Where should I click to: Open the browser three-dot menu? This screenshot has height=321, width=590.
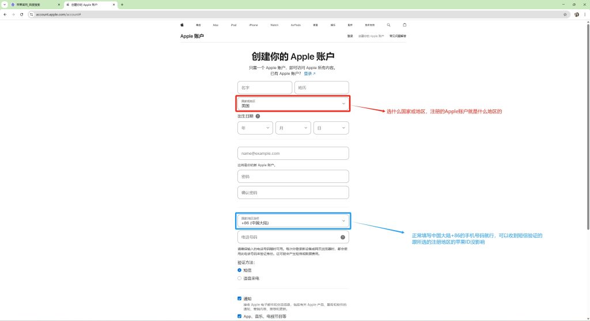585,14
